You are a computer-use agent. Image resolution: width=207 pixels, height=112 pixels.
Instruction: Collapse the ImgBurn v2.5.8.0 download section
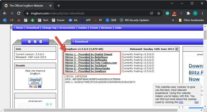tap(177, 49)
